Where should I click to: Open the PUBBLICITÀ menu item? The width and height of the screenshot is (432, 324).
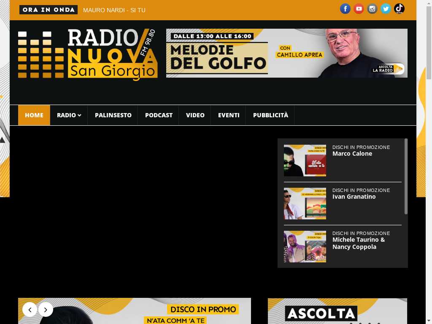270,115
